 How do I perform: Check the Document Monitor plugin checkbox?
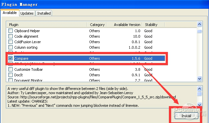click(x=11, y=80)
